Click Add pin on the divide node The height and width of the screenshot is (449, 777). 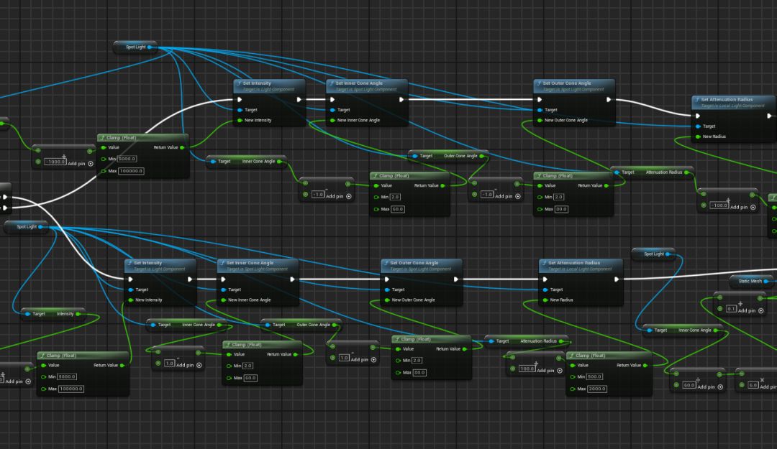[710, 386]
